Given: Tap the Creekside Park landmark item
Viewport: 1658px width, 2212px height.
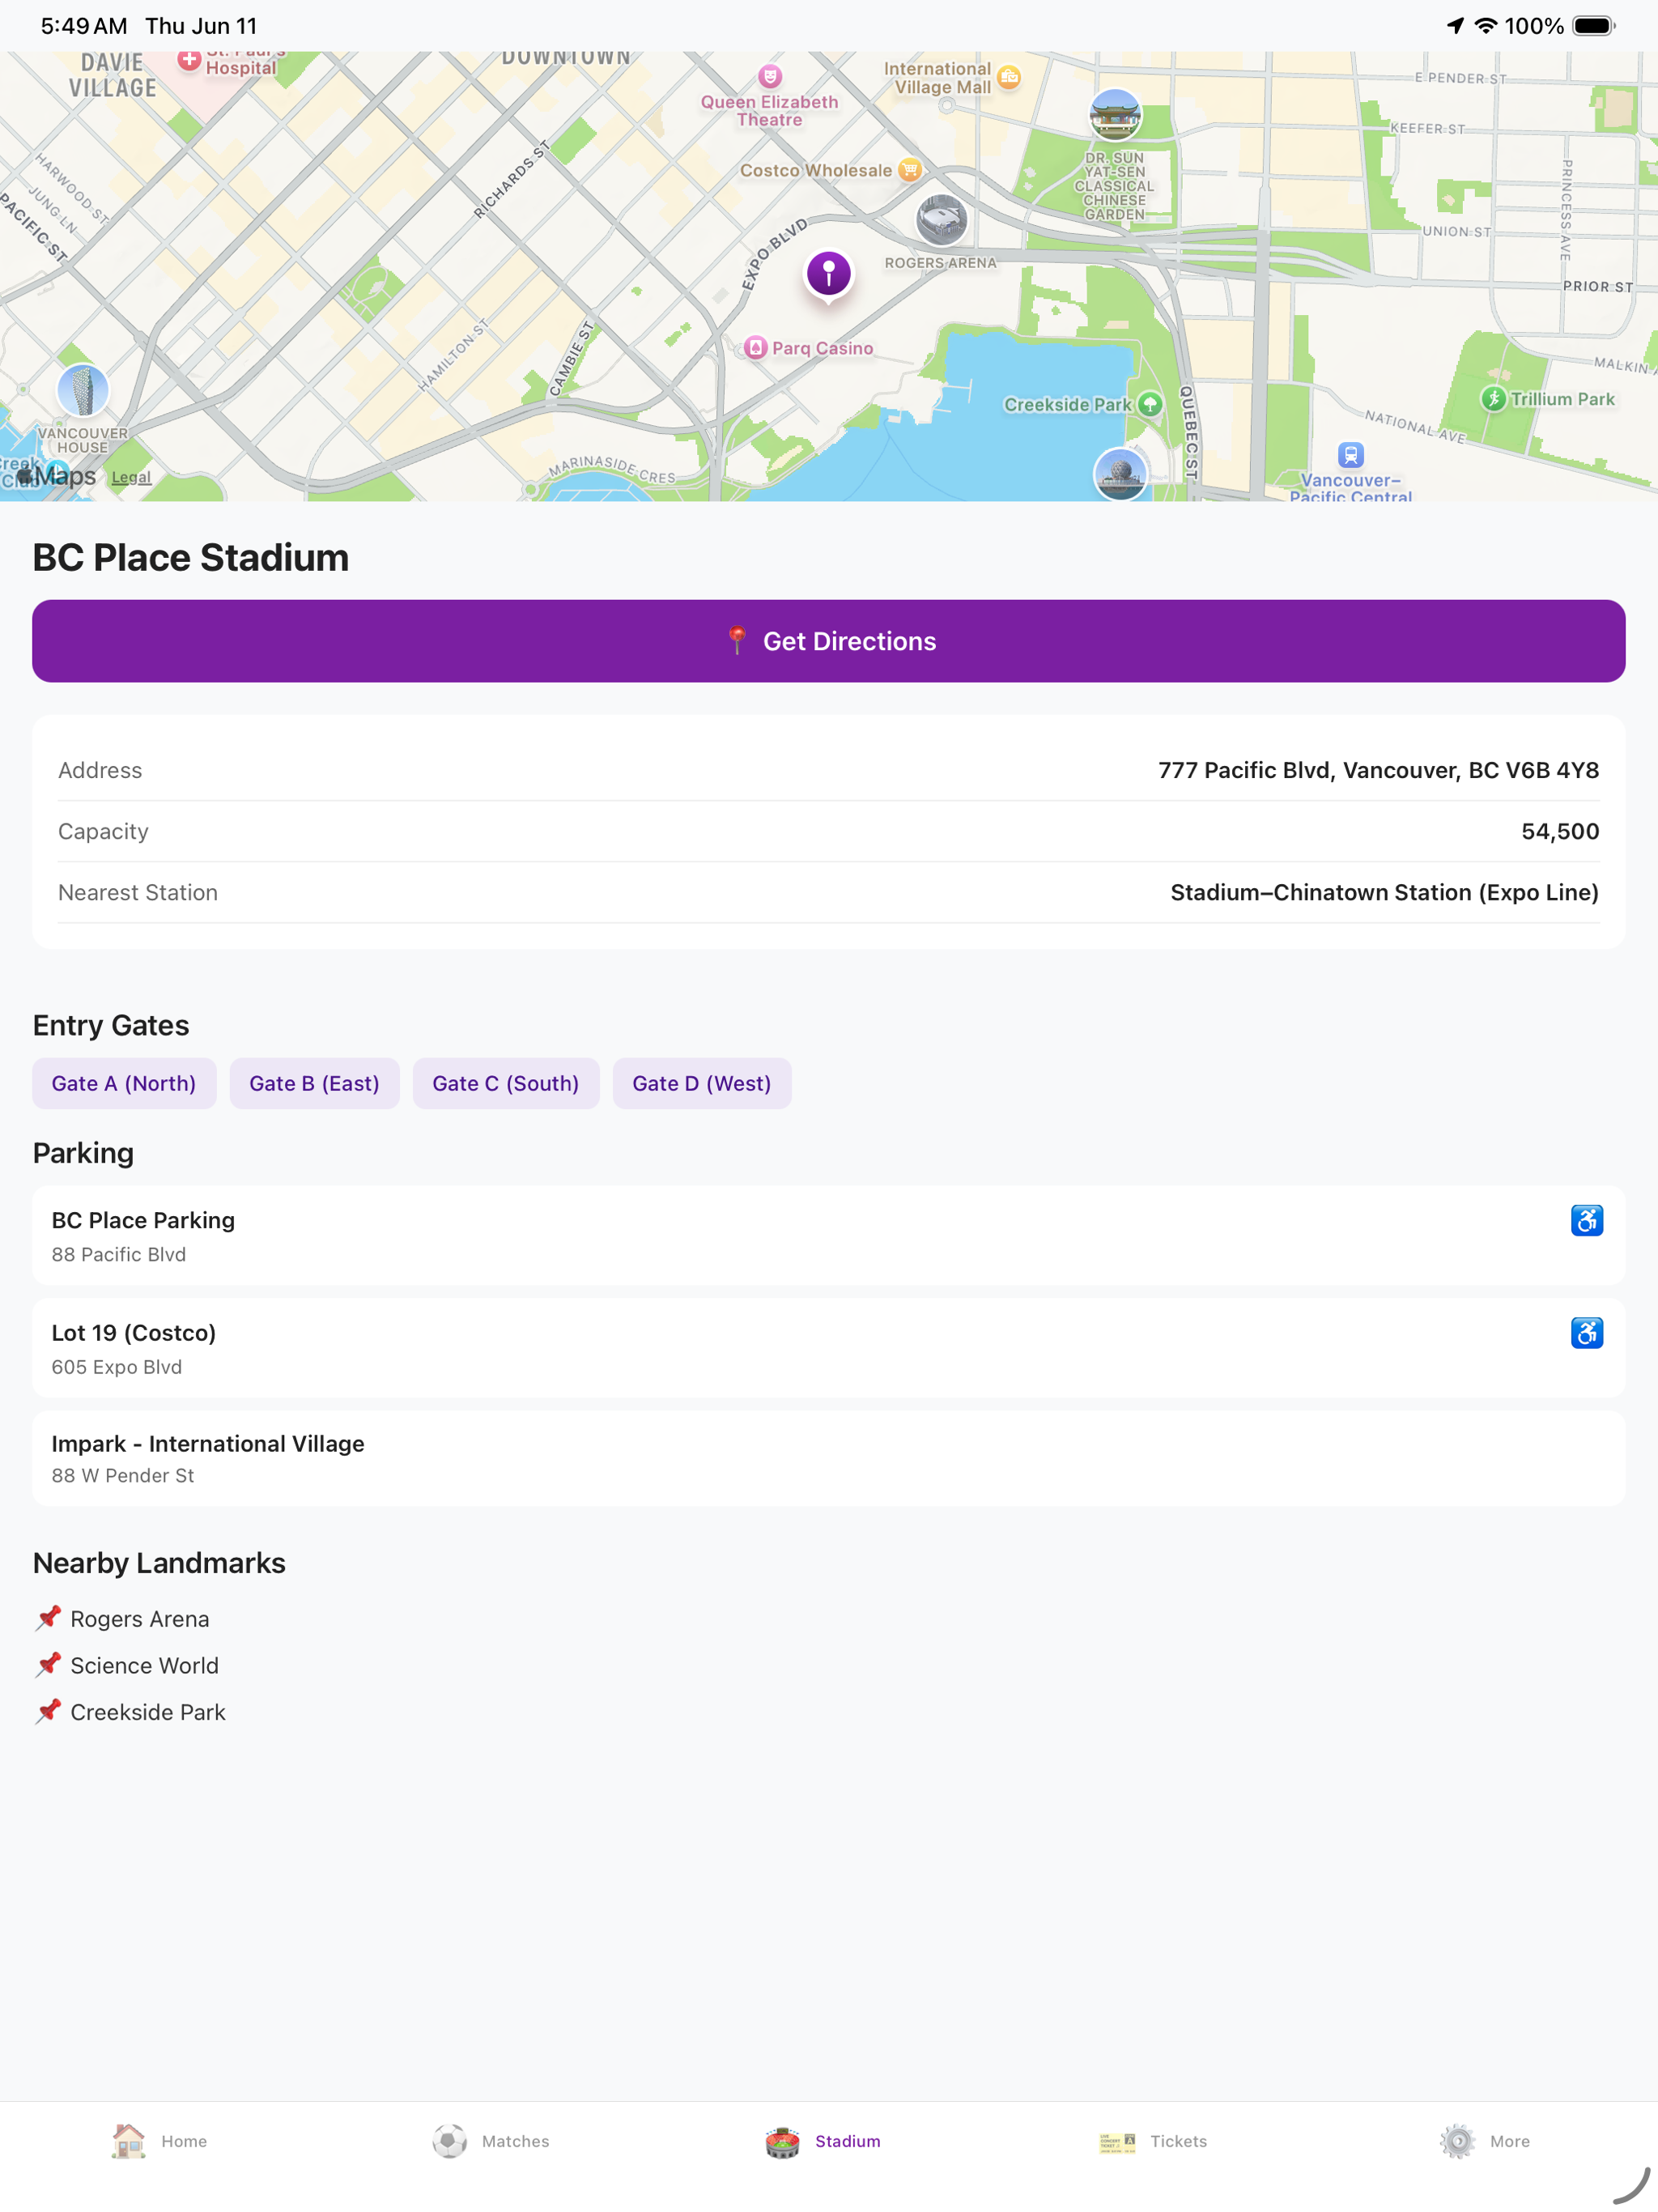Looking at the screenshot, I should pyautogui.click(x=130, y=1712).
